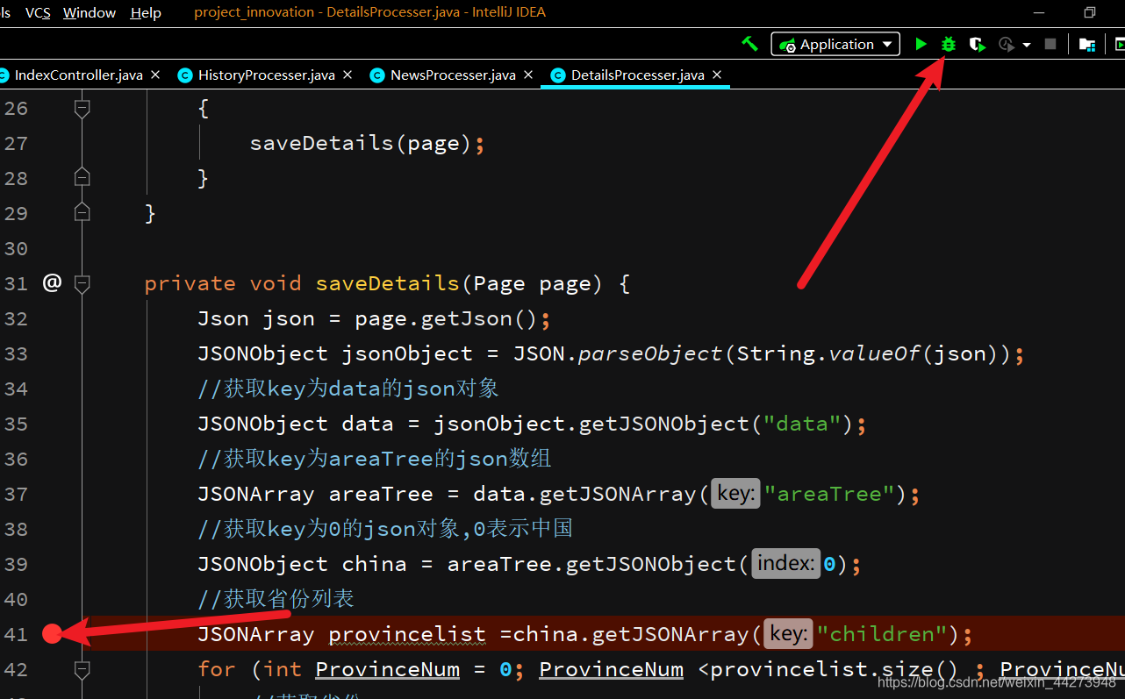
Task: Click 'page.getJson()' on line 32
Action: click(x=446, y=318)
